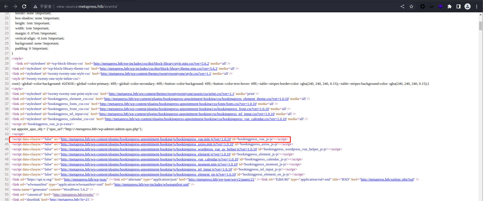The width and height of the screenshot is (483, 201).
Task: Click the appoint_ajax_obj variable line
Action: (77, 129)
